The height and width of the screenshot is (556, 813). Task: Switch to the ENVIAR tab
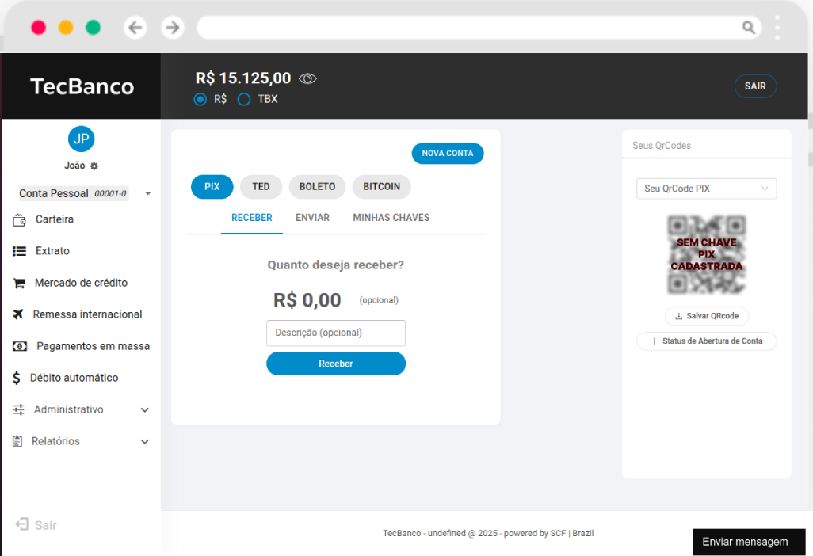[311, 217]
